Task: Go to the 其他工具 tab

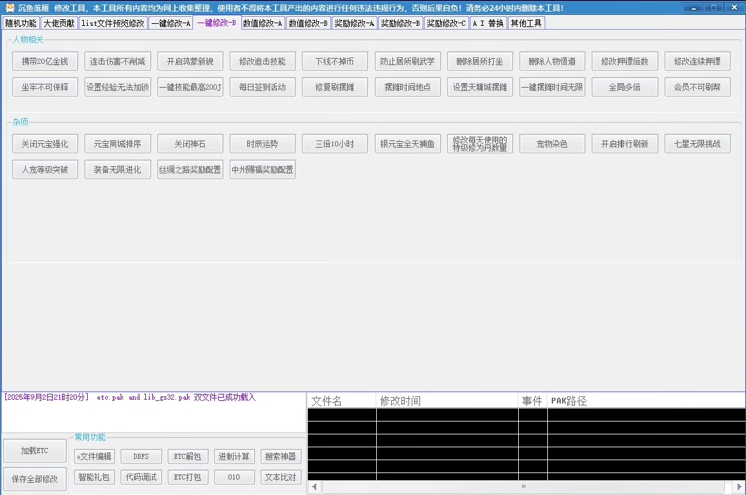Action: tap(526, 23)
